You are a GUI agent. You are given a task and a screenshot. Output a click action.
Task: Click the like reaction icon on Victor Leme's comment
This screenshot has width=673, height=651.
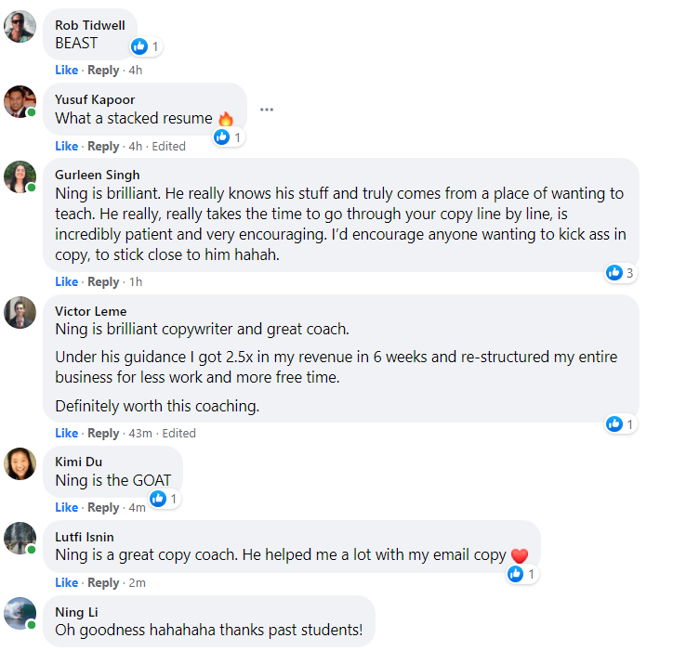[x=614, y=424]
